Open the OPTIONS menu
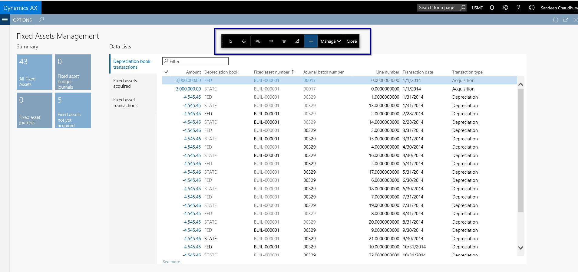This screenshot has height=272, width=578. (x=22, y=20)
